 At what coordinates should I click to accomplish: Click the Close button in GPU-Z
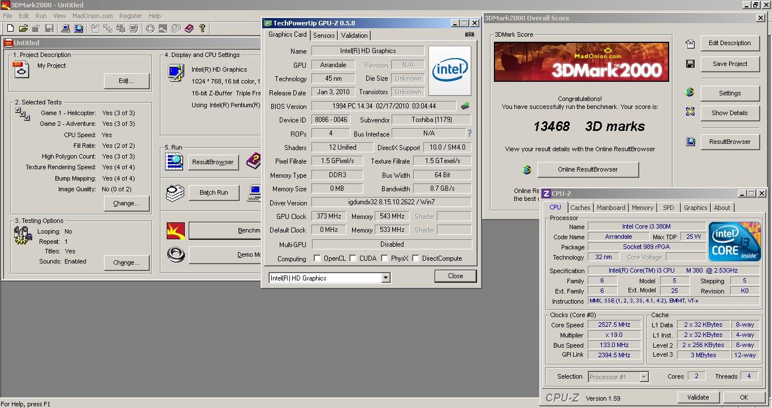(456, 276)
